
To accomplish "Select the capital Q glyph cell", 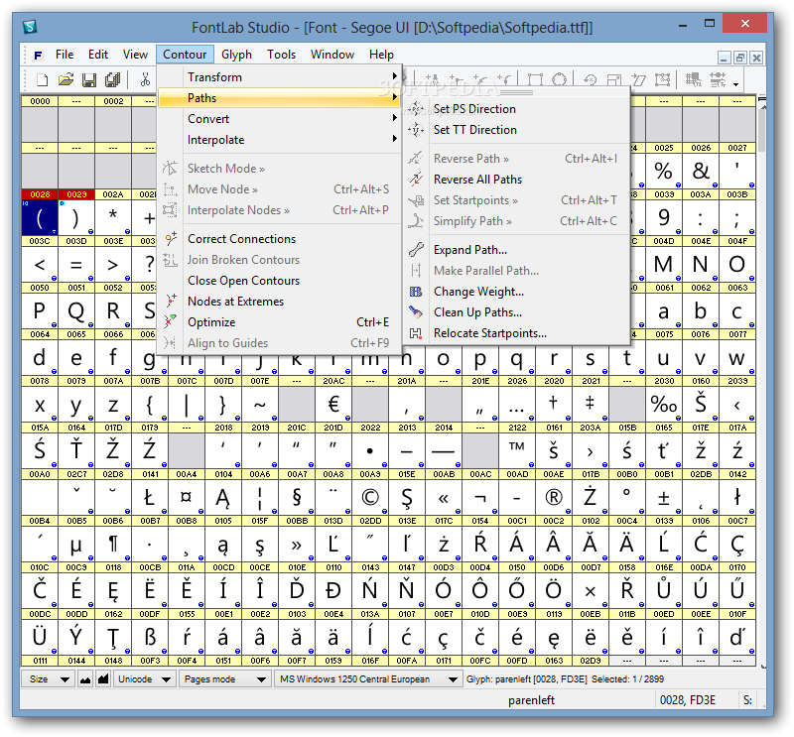I will [76, 310].
